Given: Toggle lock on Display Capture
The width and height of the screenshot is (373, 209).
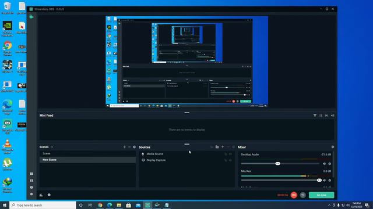Looking at the screenshot, I should [226, 160].
